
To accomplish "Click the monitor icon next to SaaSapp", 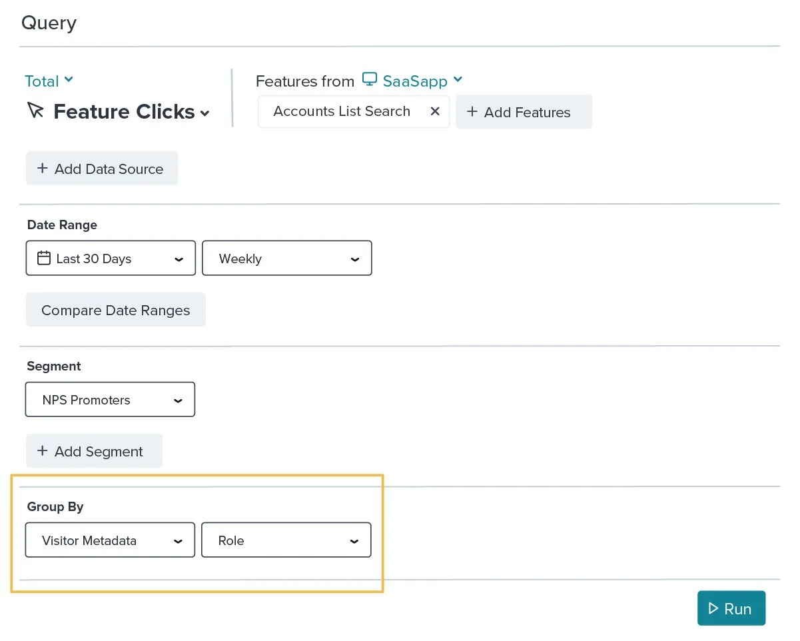I will point(370,80).
